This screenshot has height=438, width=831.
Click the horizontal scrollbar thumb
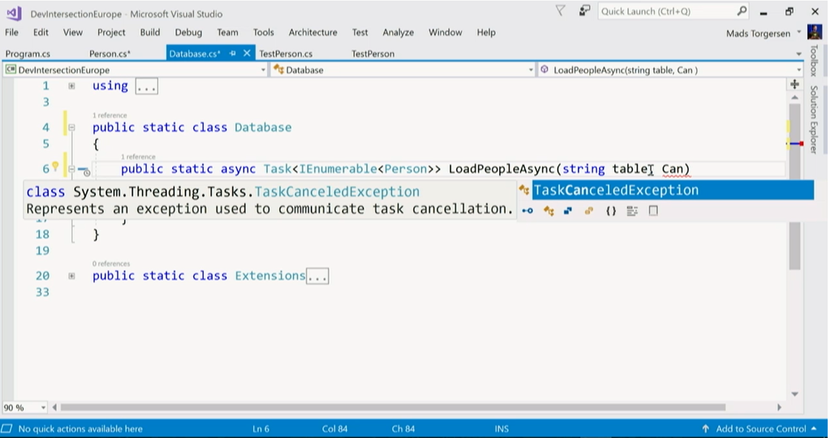tap(393, 407)
